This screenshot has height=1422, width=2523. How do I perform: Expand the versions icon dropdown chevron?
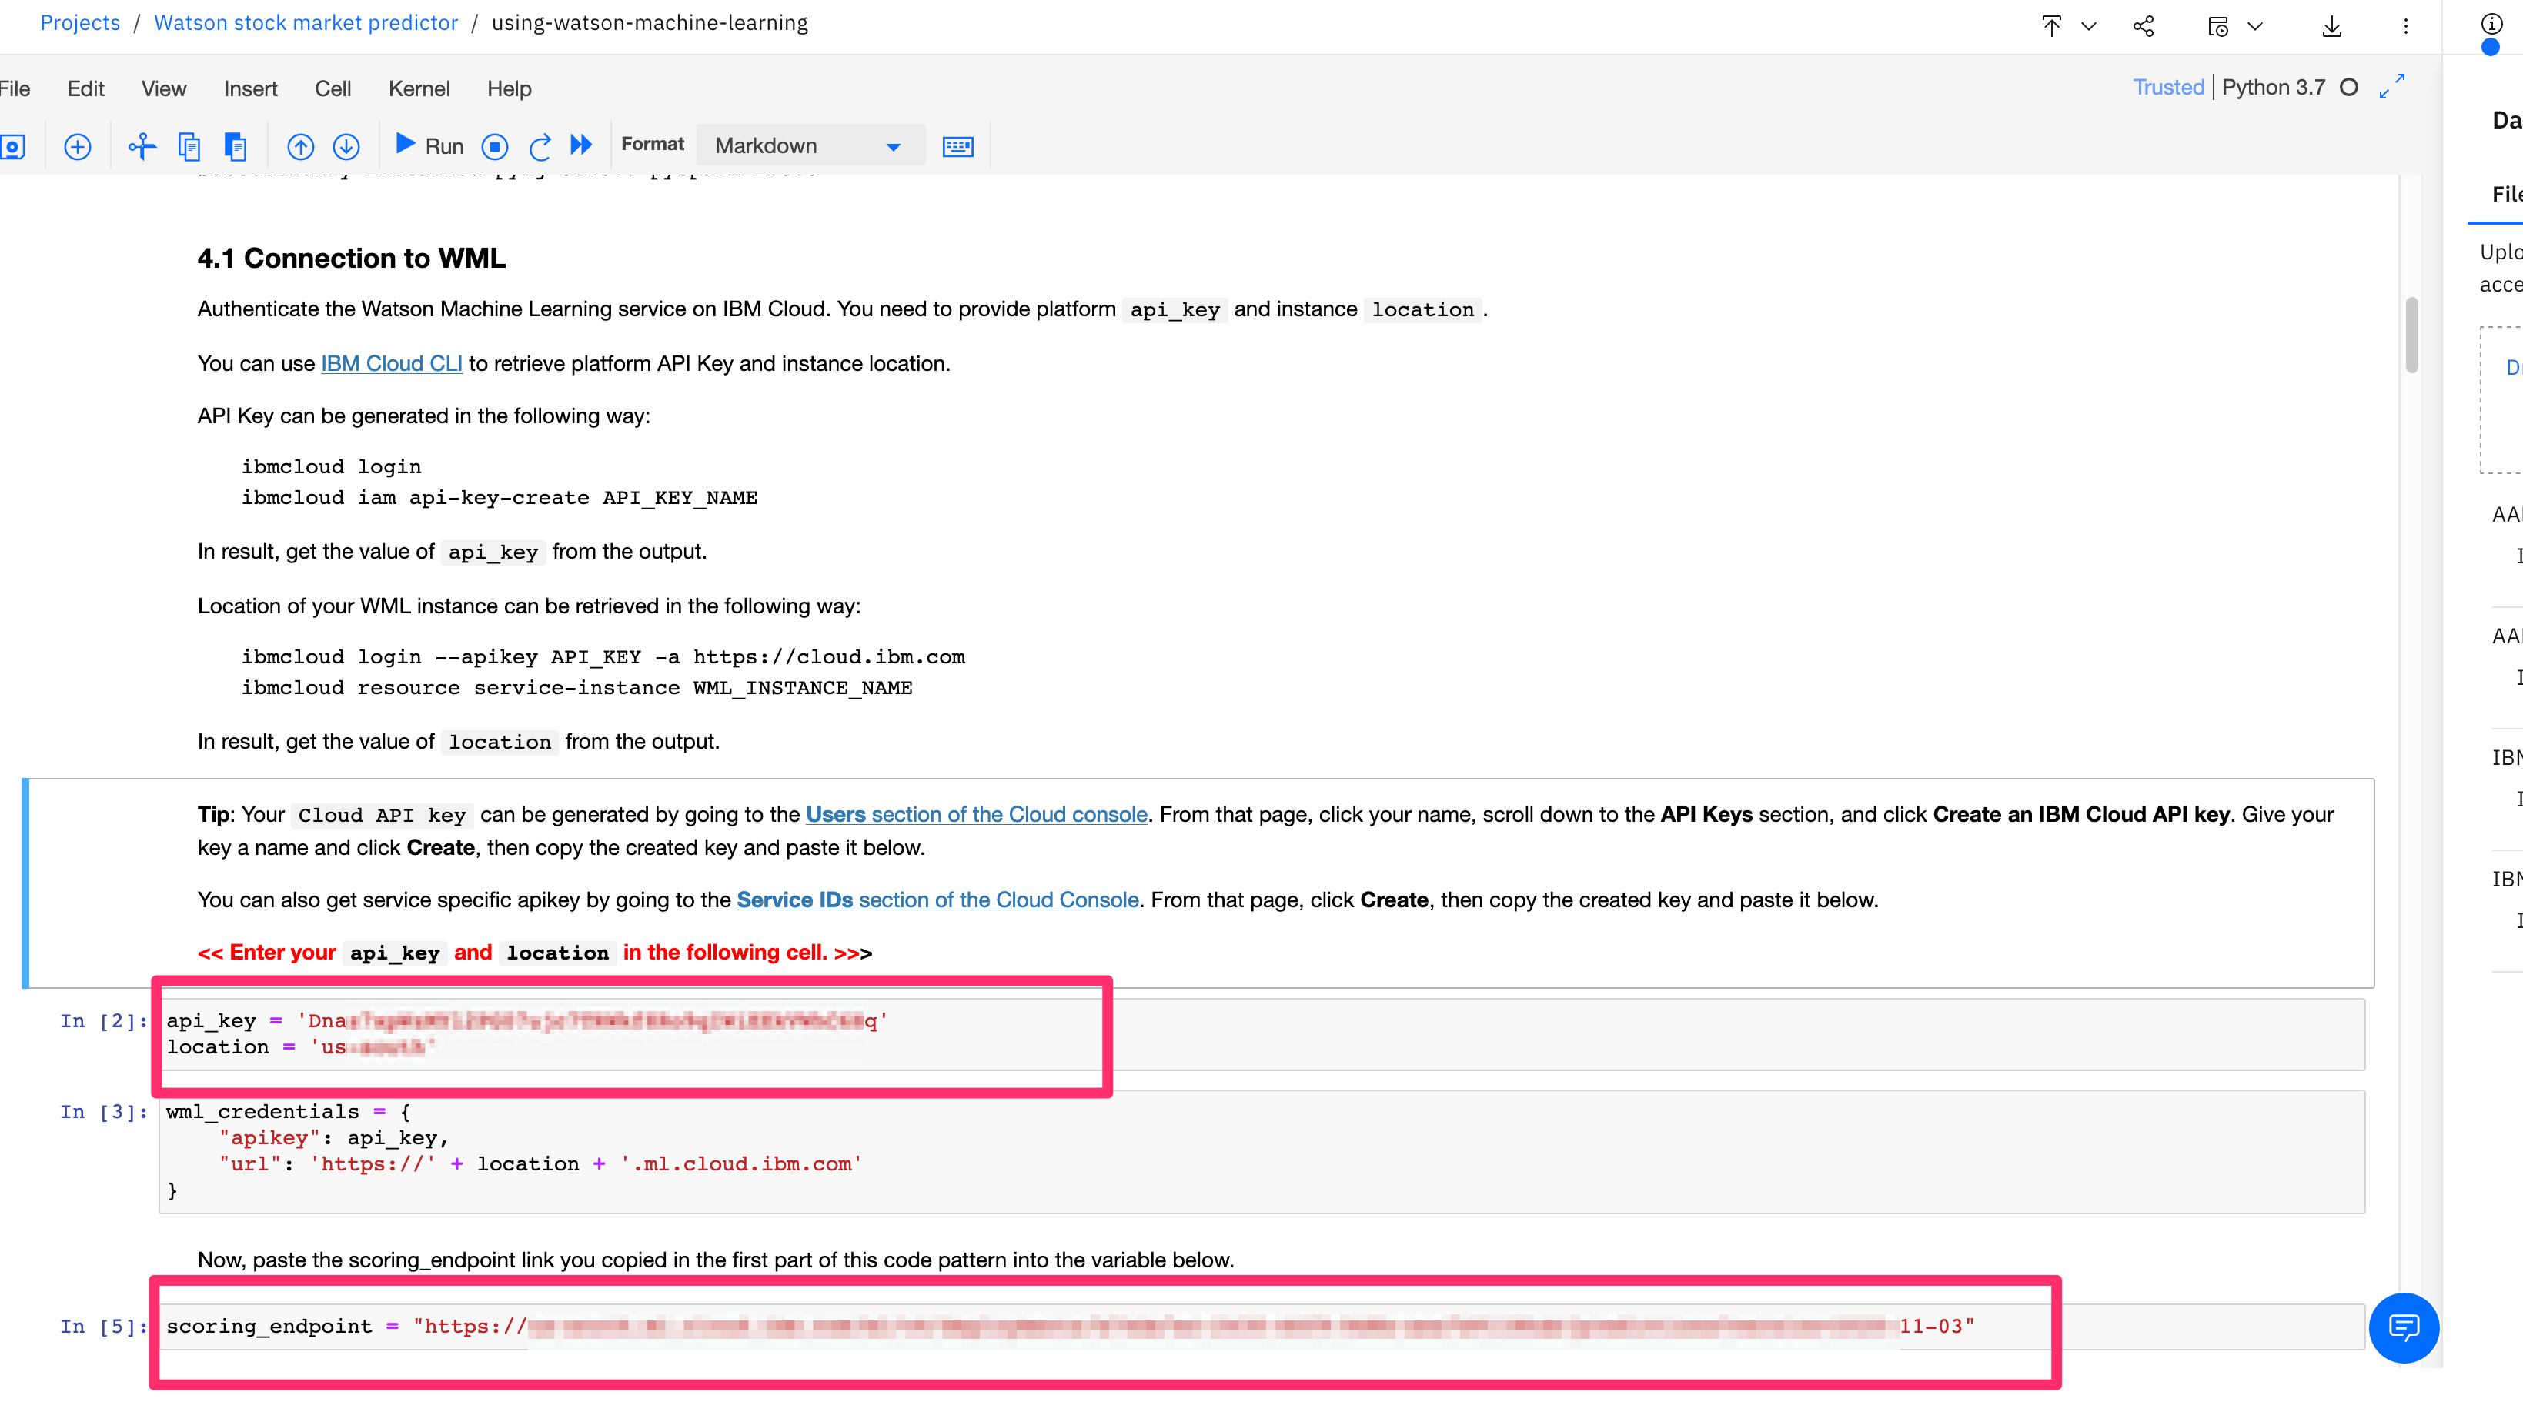[2254, 26]
